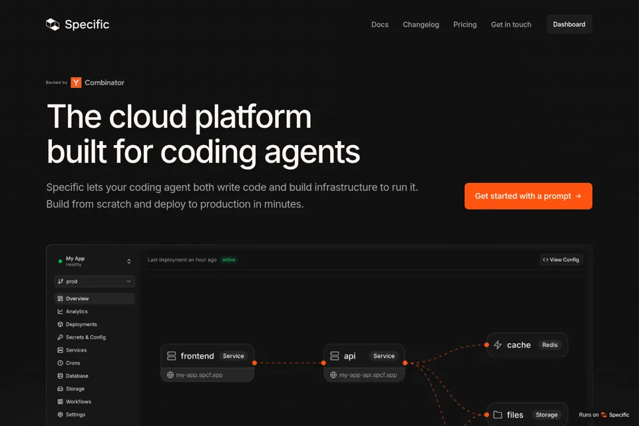Click the lightning bolt icon on cache node

pyautogui.click(x=498, y=345)
